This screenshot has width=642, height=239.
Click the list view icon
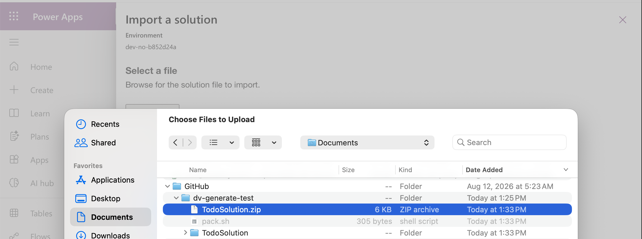coord(214,142)
